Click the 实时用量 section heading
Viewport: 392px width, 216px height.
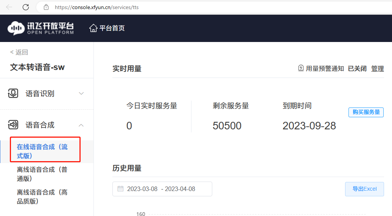click(x=127, y=68)
